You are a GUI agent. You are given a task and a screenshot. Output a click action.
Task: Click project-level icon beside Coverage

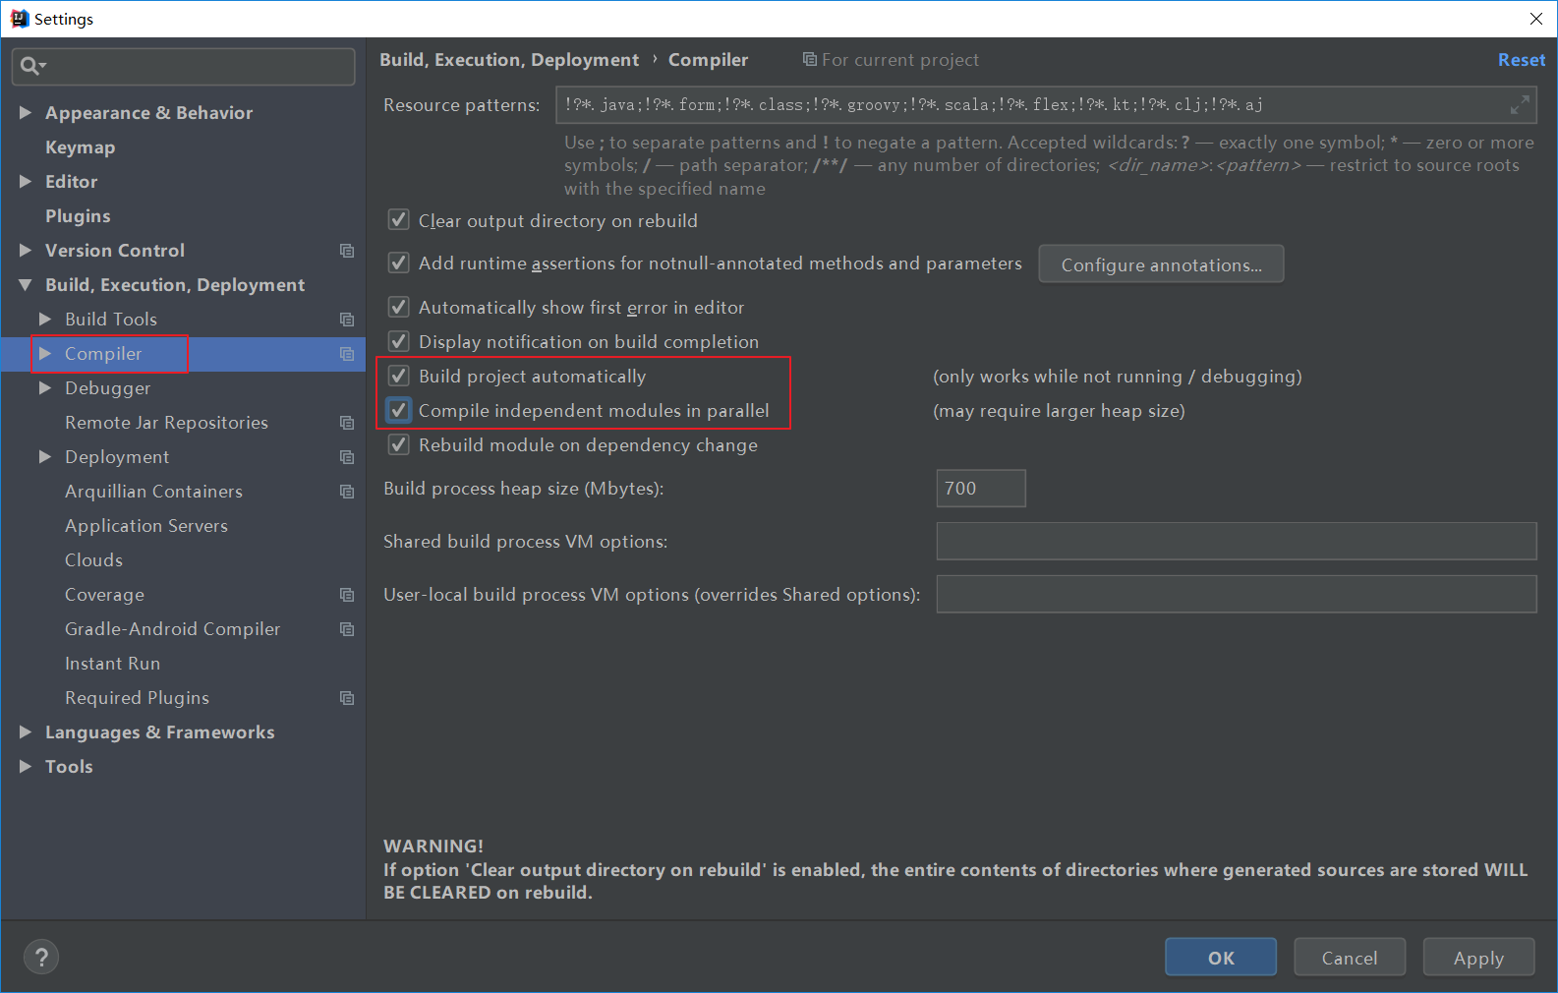pos(347,595)
